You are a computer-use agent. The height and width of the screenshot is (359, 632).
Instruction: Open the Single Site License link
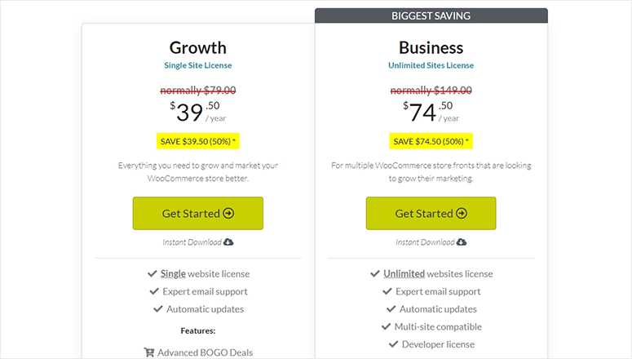click(198, 65)
